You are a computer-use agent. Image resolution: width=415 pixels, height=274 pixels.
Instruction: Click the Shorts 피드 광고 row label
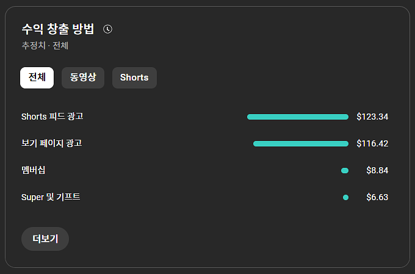pos(52,117)
